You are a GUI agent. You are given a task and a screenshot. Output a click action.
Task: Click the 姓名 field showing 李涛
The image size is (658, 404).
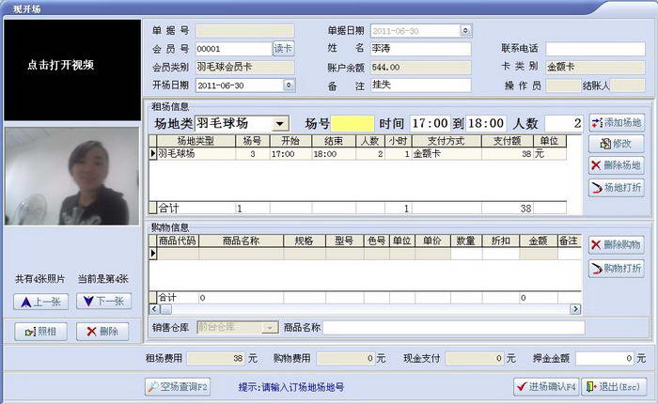(420, 48)
